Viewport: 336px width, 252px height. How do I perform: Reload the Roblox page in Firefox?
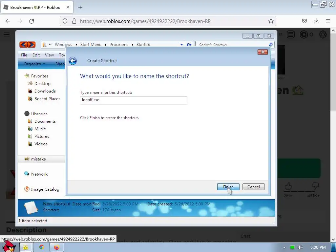(31, 21)
